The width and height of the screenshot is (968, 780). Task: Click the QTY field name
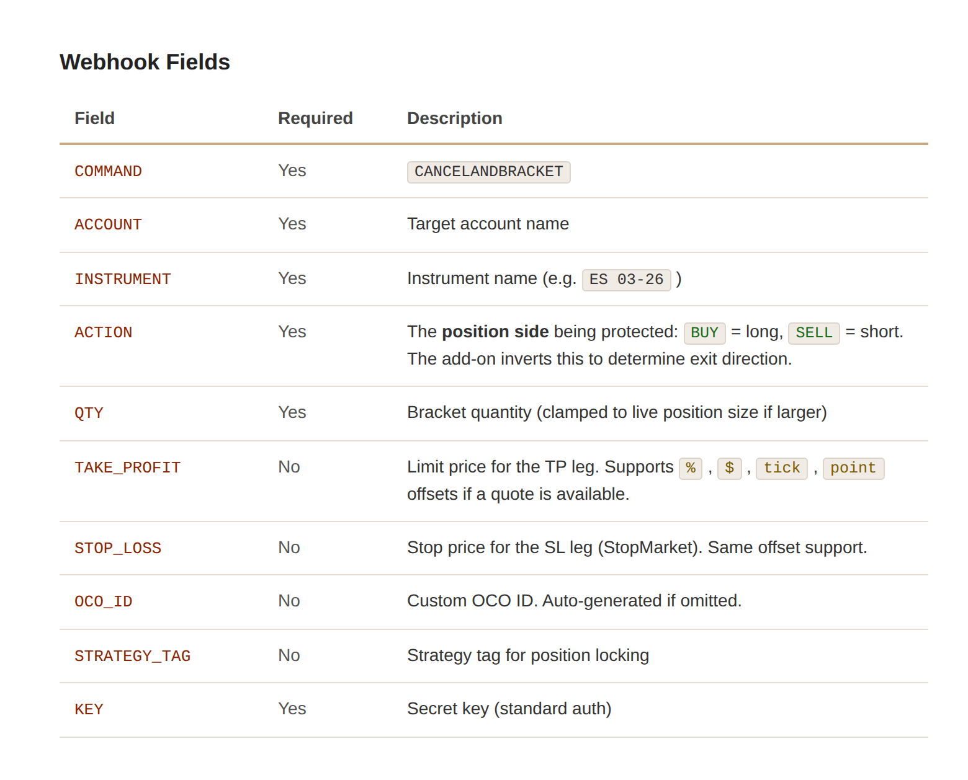click(x=89, y=413)
